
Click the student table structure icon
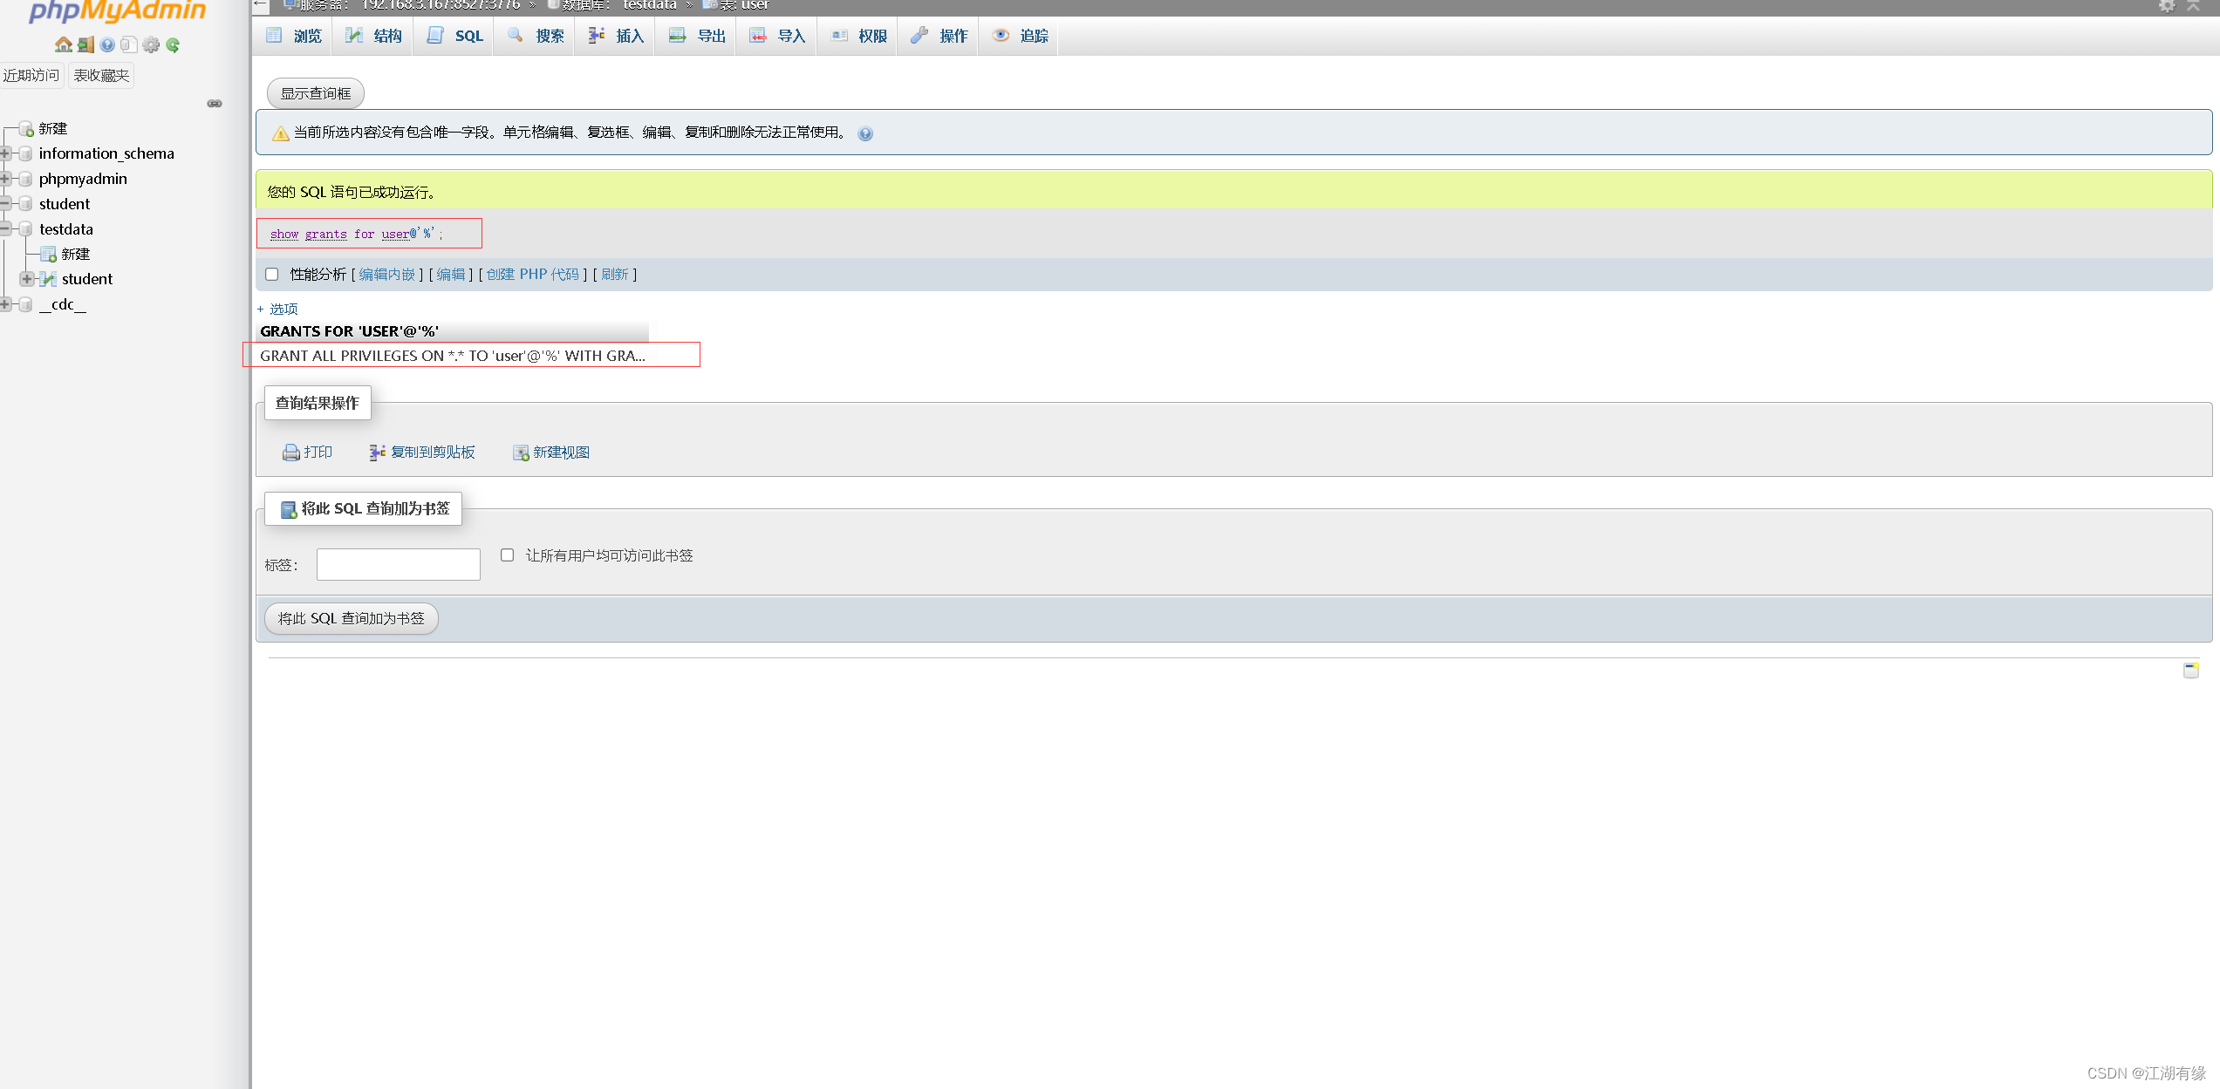click(49, 279)
